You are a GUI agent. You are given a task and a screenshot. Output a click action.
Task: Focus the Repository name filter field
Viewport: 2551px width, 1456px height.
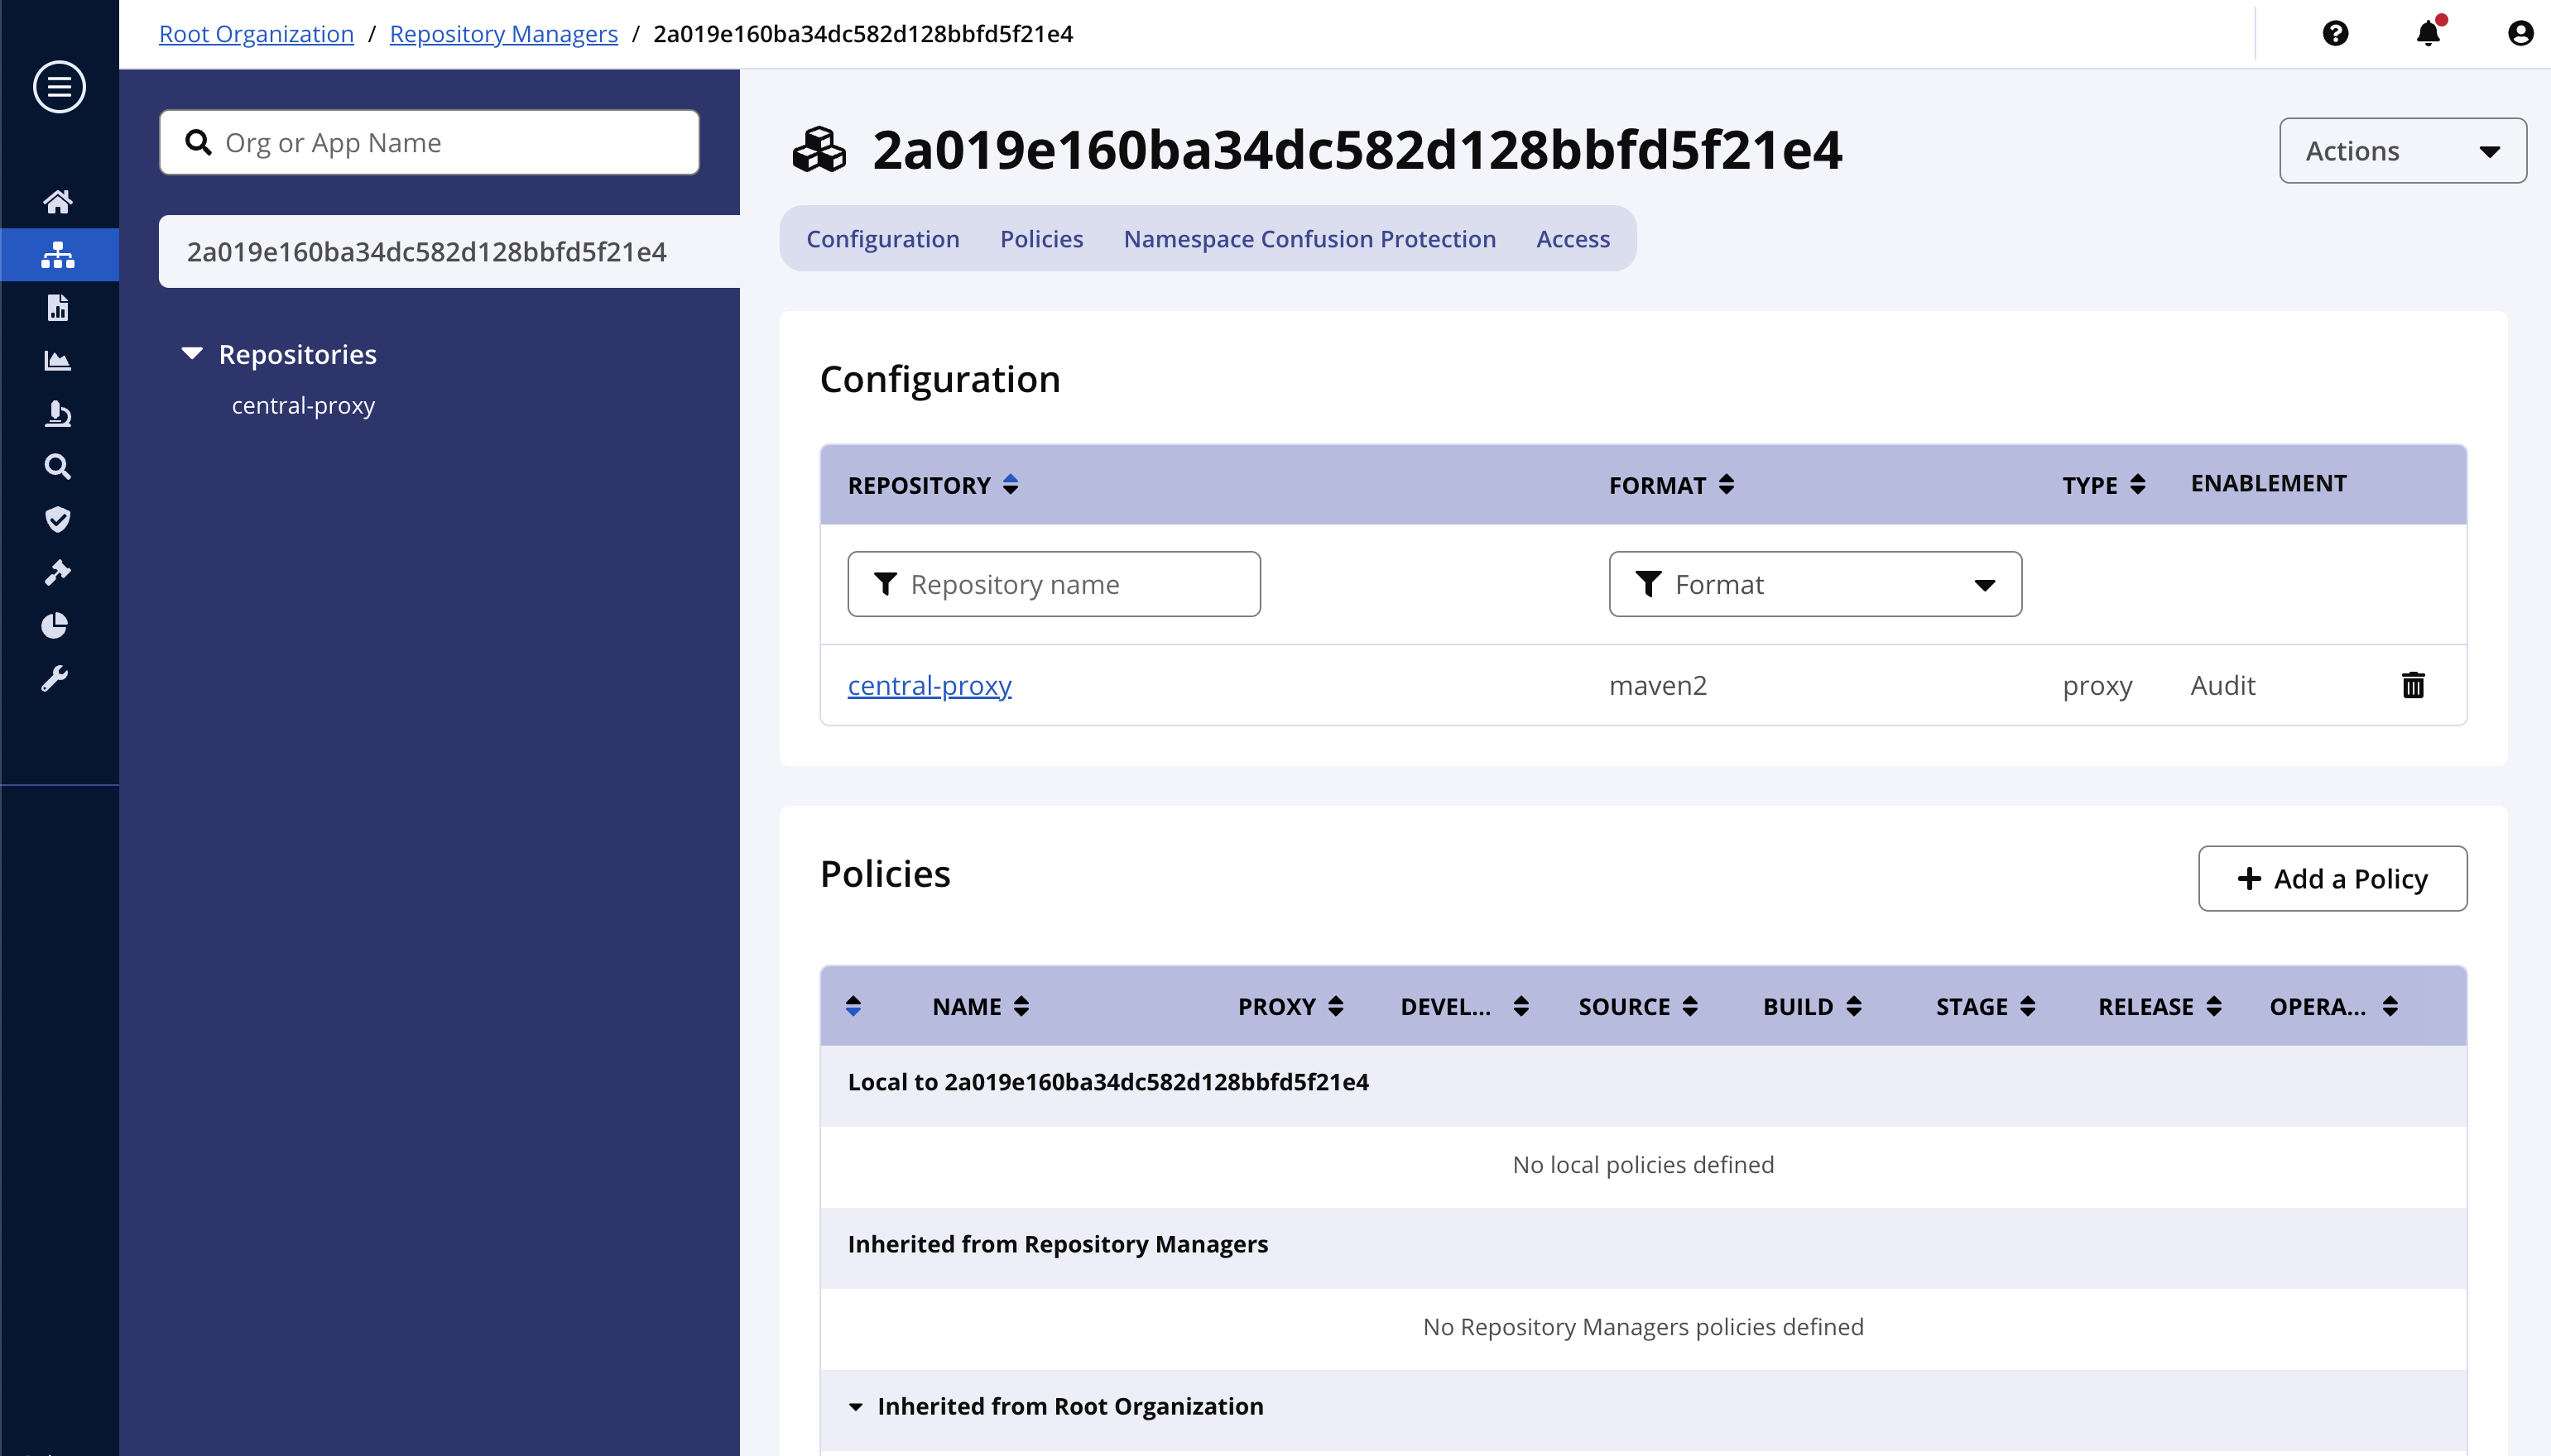[1054, 584]
